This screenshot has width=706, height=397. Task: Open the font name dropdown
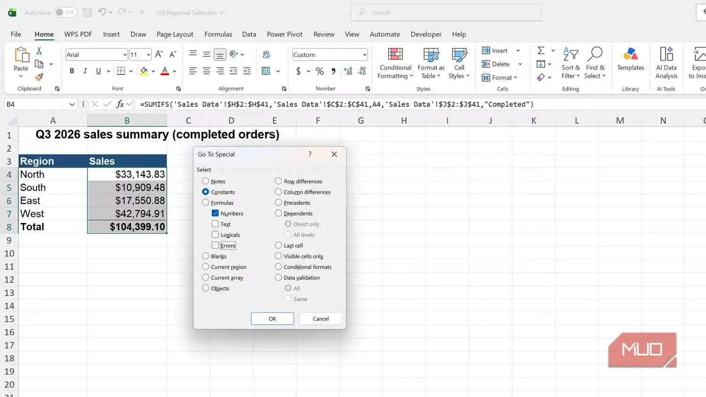tap(125, 55)
